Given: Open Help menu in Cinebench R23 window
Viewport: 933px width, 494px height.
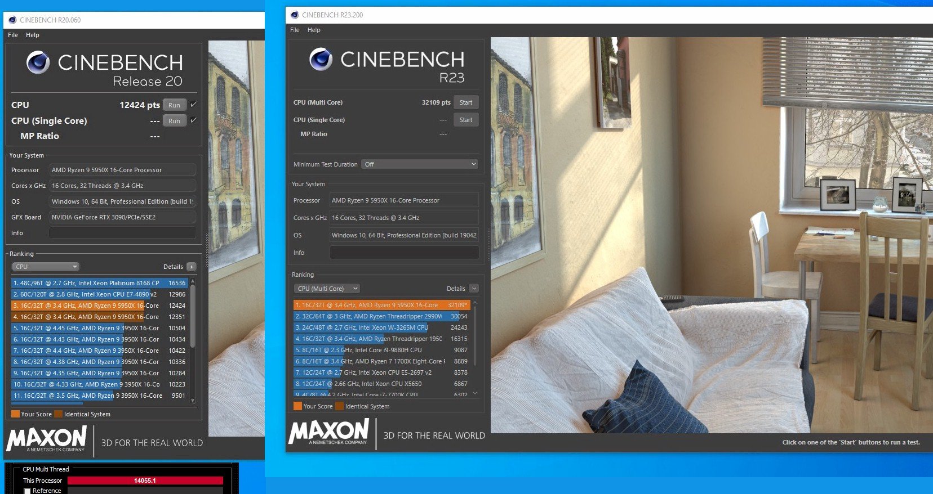Looking at the screenshot, I should coord(314,30).
